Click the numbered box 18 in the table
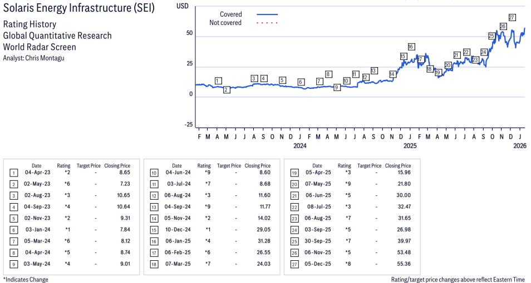 click(154, 265)
